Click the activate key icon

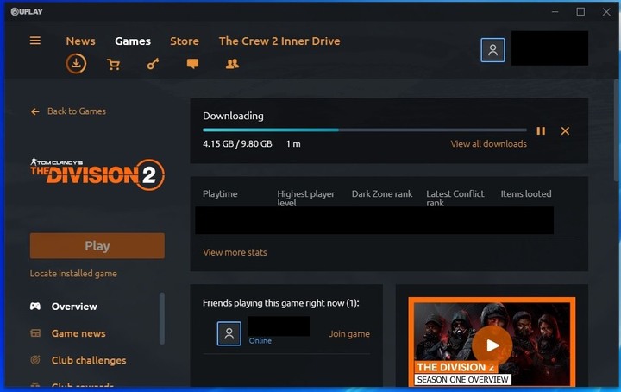pos(153,64)
